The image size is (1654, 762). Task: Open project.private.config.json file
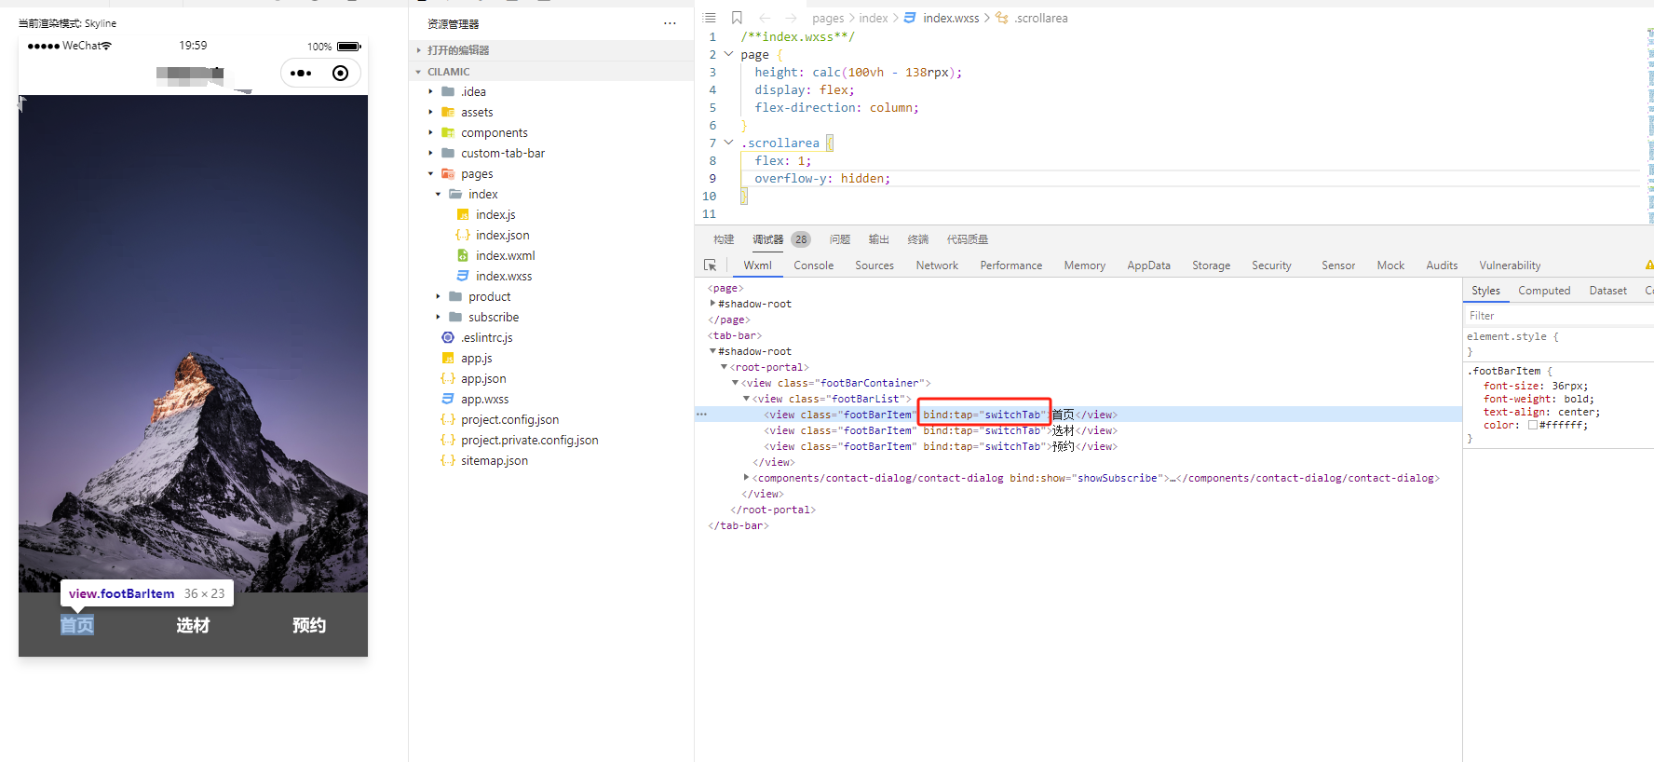pos(529,440)
